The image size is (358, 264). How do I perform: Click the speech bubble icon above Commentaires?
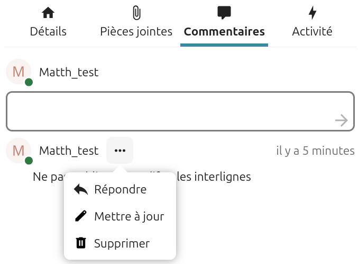coord(224,13)
